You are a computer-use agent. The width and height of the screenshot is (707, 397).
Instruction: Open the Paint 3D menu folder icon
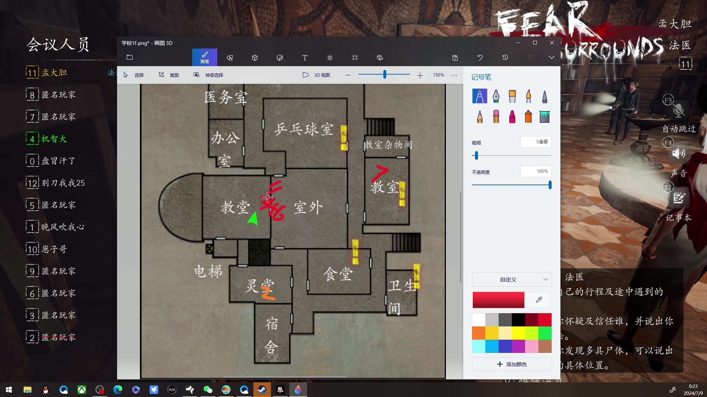click(130, 57)
